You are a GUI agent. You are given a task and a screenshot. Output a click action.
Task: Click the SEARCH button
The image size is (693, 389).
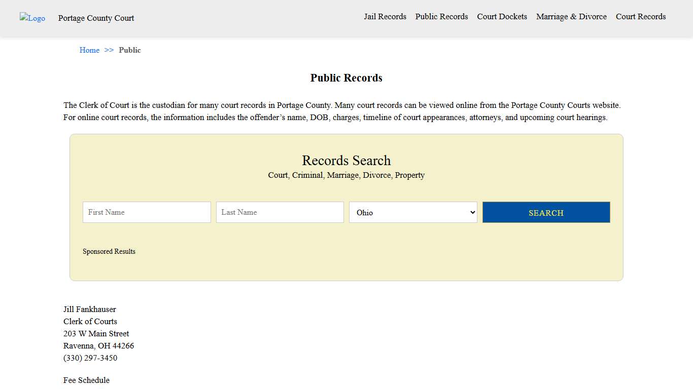pyautogui.click(x=546, y=212)
